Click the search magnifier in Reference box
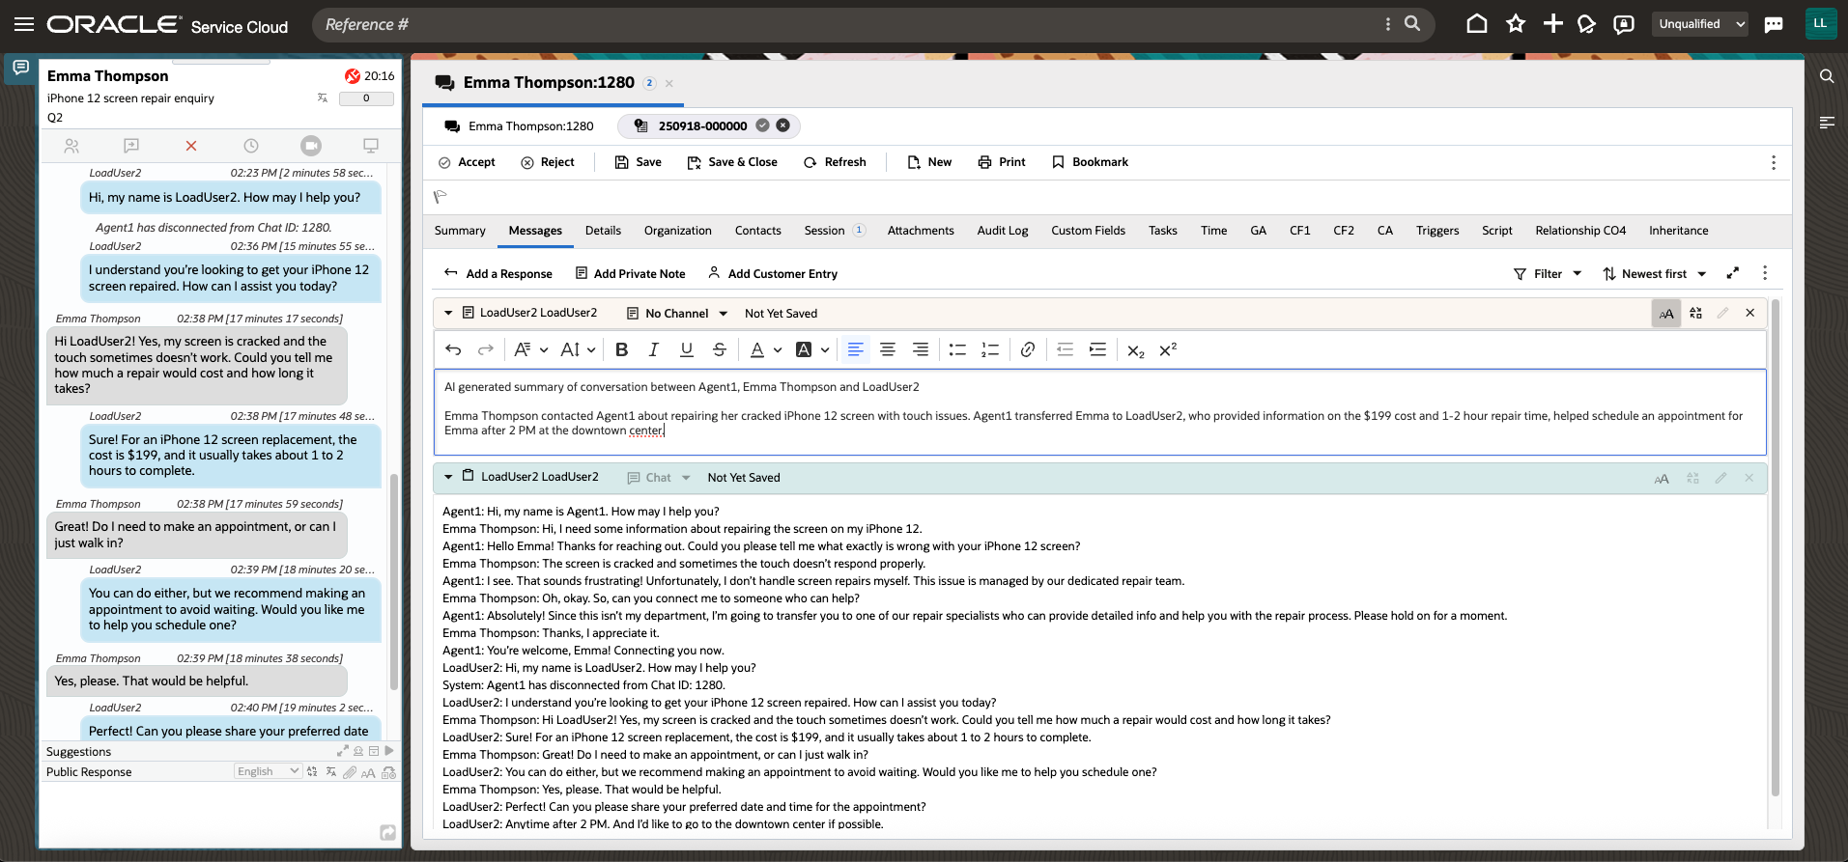The width and height of the screenshot is (1848, 862). (1412, 23)
